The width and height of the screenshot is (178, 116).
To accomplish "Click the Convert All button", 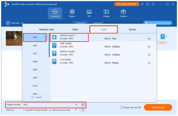I will 158,107.
